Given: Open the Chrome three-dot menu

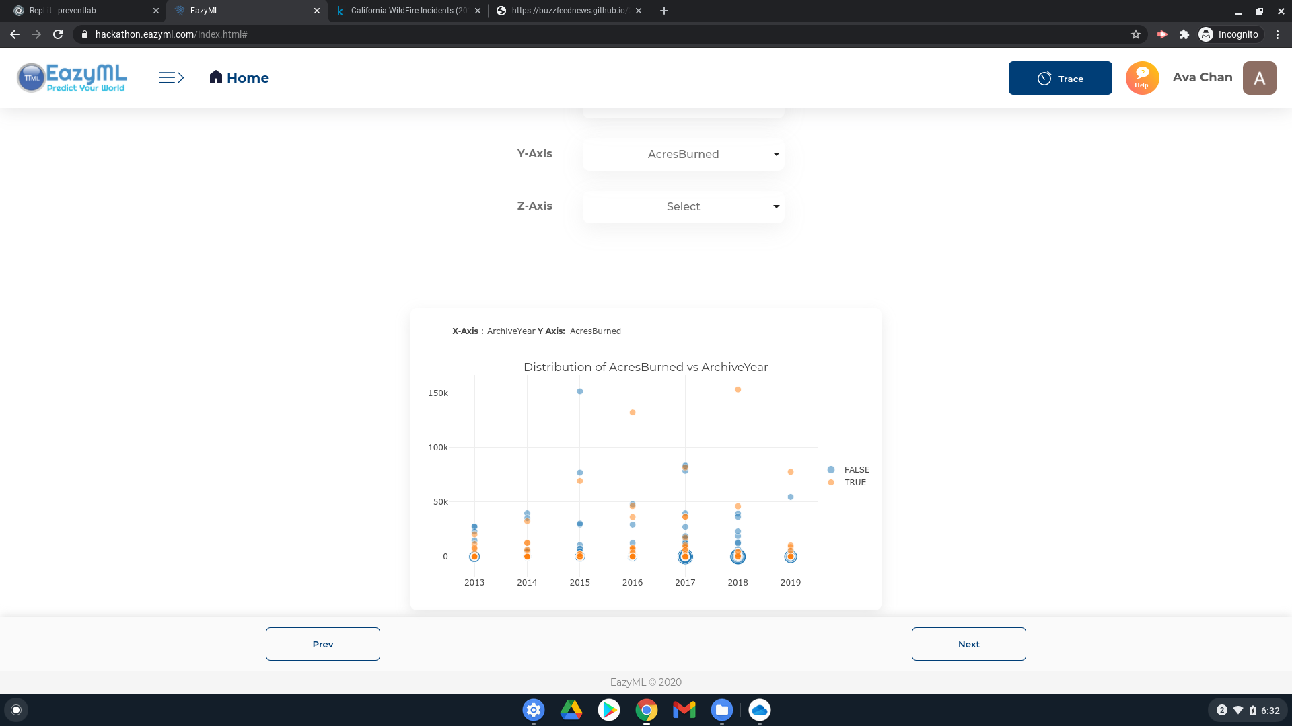Looking at the screenshot, I should [1277, 34].
